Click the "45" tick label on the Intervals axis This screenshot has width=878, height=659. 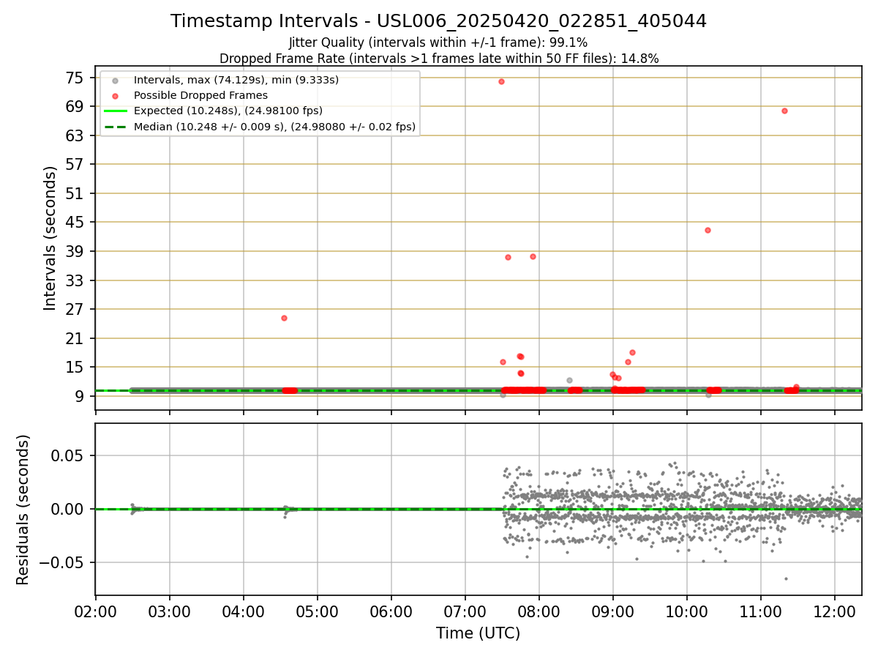coord(75,223)
